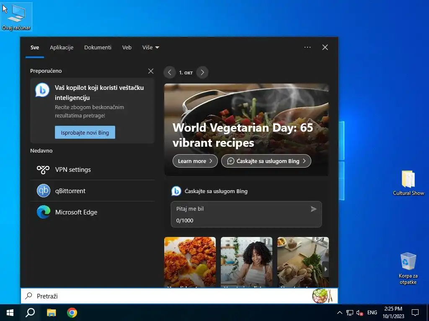Close the search panel

click(325, 47)
